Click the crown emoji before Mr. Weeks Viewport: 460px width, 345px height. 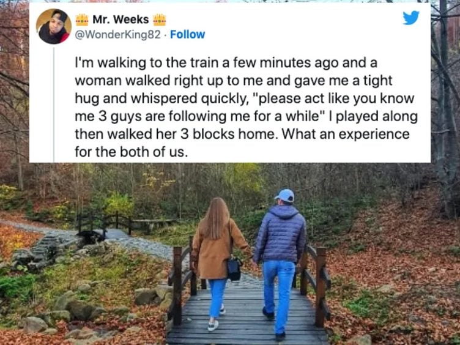(82, 20)
